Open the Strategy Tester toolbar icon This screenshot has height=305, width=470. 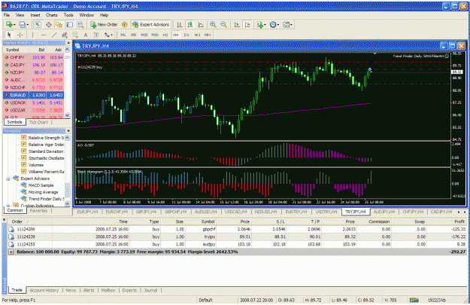tap(80, 25)
